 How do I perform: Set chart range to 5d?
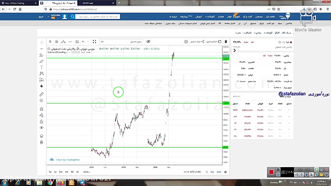[72, 172]
